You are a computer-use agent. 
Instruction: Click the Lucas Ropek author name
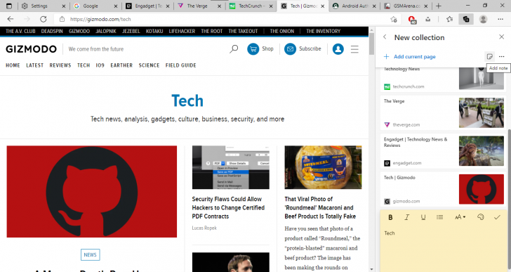(x=204, y=228)
